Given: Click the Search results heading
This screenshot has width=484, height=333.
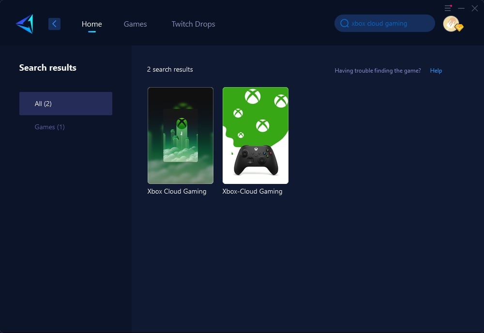Looking at the screenshot, I should click(48, 68).
